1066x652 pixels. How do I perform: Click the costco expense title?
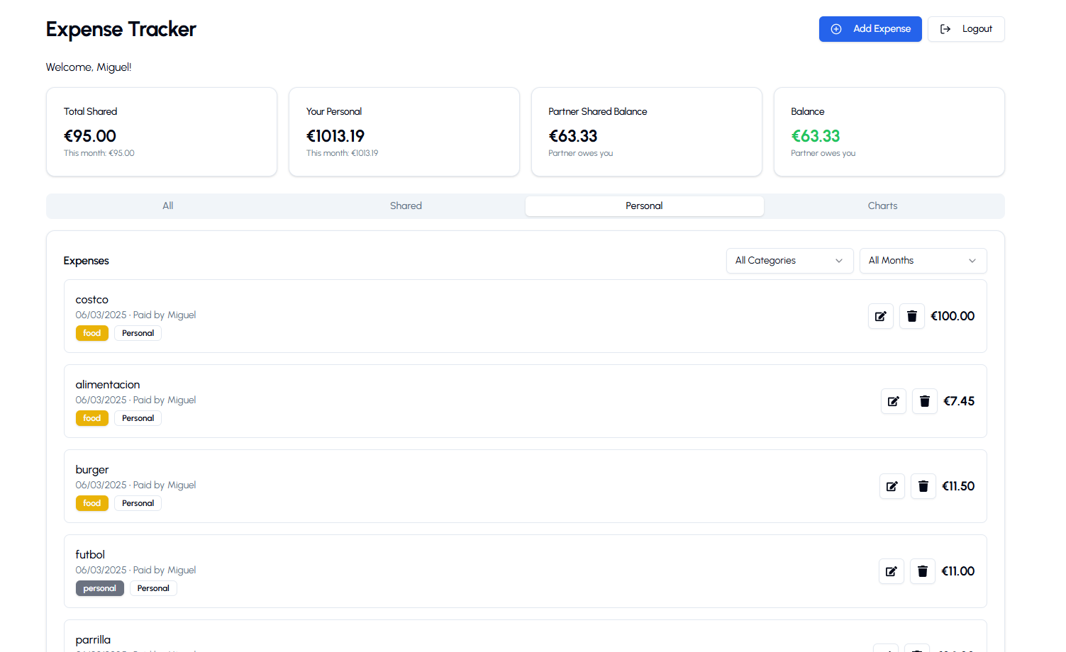pyautogui.click(x=92, y=300)
